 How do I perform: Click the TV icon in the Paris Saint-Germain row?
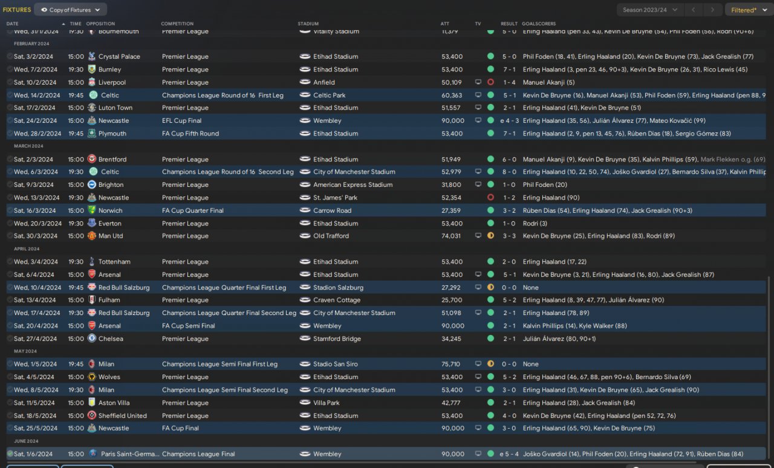478,454
